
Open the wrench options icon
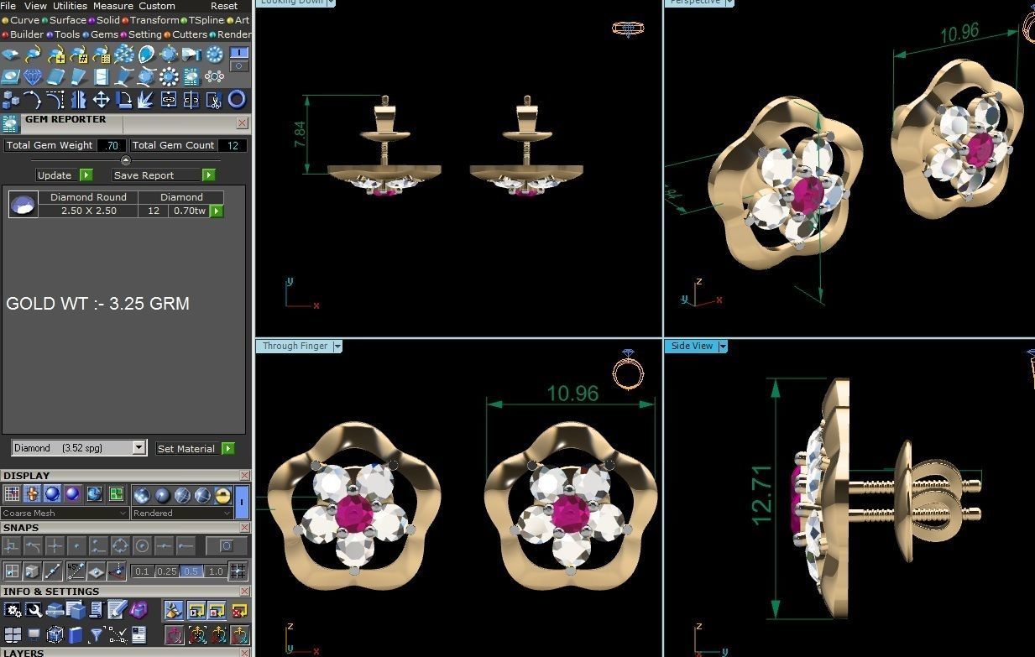coord(34,610)
